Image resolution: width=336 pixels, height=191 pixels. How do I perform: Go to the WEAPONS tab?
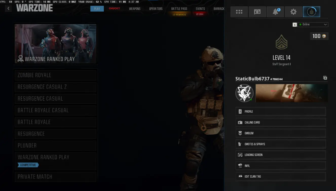[135, 9]
